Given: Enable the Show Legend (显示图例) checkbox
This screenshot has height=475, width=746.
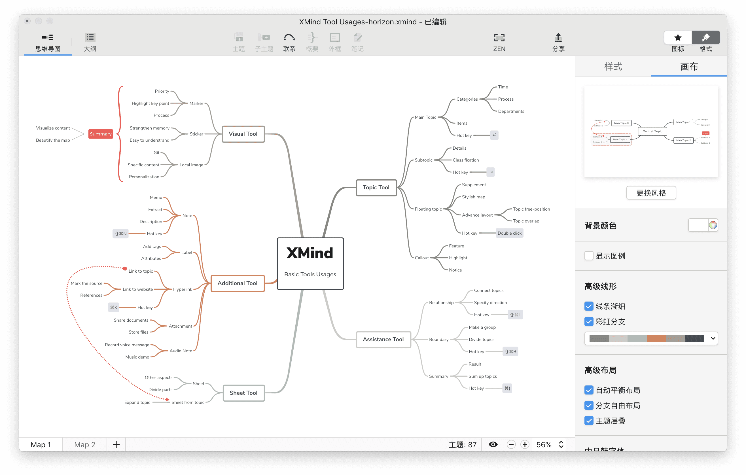Looking at the screenshot, I should (x=589, y=256).
